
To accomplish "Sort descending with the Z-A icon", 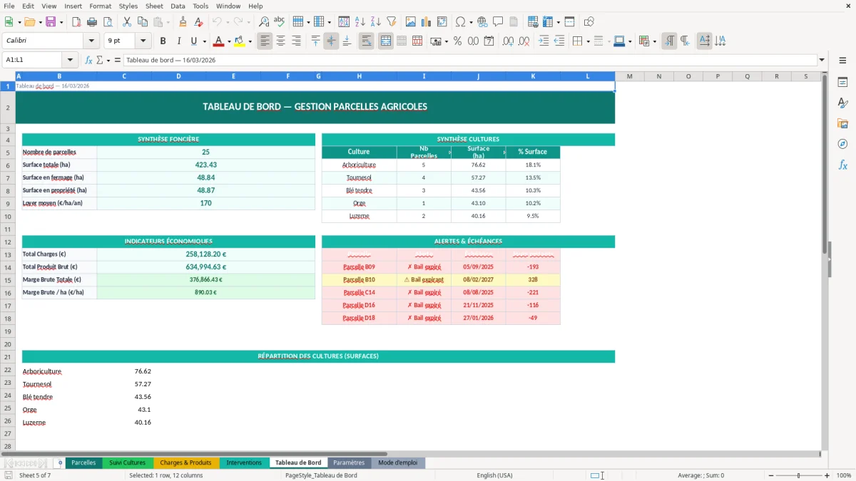I will [x=376, y=22].
